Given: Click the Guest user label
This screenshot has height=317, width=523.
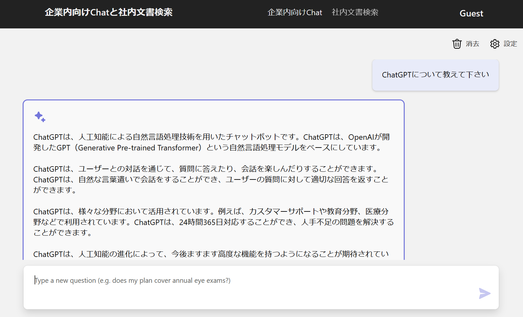Looking at the screenshot, I should coord(471,14).
